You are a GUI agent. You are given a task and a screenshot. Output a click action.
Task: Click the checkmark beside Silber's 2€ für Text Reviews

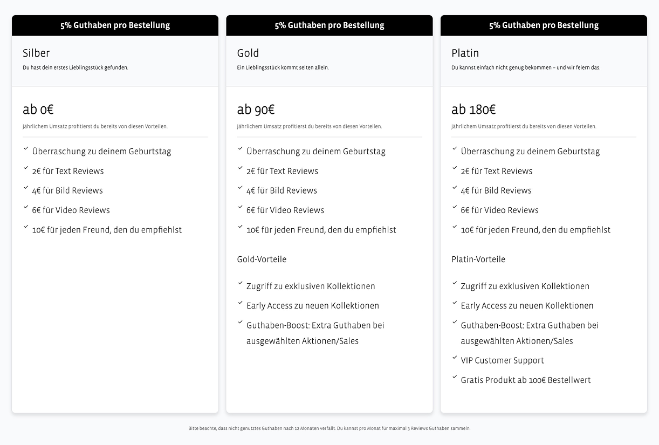25,168
